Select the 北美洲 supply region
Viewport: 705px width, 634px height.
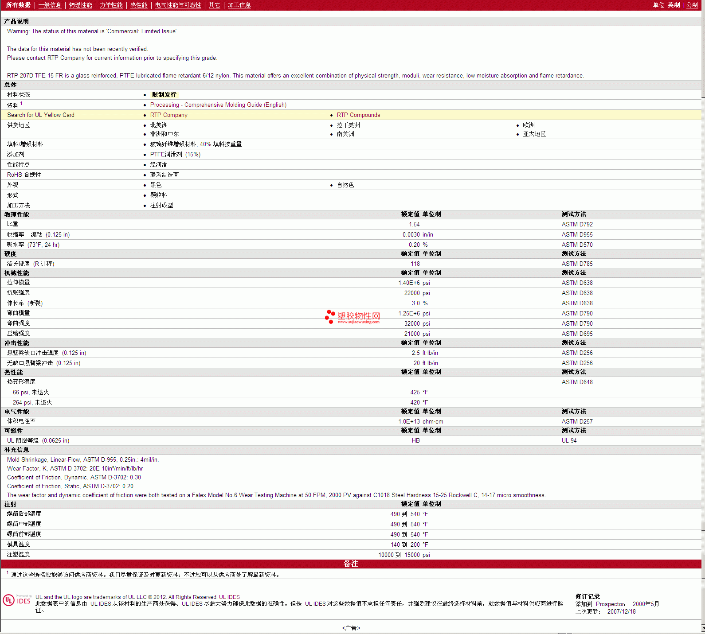[159, 125]
